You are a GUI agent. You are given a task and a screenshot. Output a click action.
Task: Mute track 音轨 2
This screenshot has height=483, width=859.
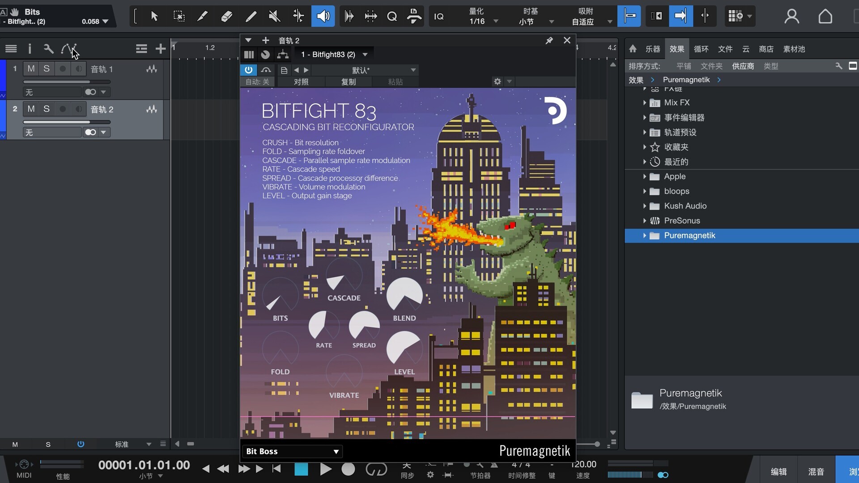(31, 109)
